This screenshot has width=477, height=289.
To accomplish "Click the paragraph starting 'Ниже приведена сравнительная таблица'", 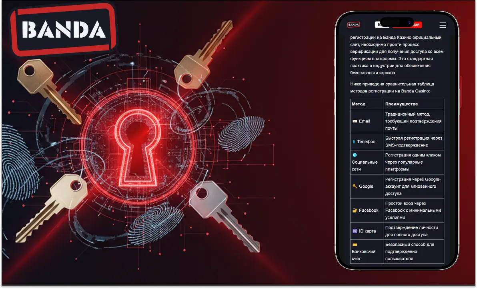I will pos(393,88).
